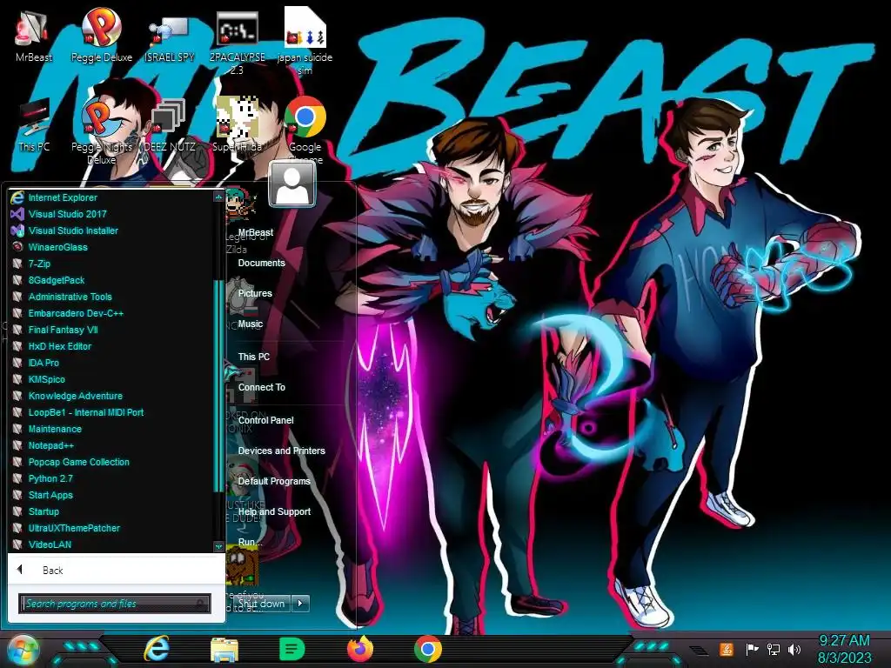Launch Google Chrome from the desktop
The image size is (891, 668).
coord(305,130)
